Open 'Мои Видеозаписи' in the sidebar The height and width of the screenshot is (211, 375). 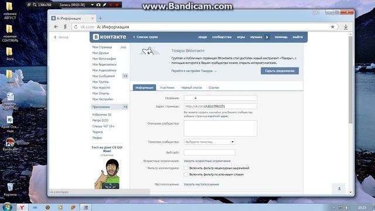104,64
